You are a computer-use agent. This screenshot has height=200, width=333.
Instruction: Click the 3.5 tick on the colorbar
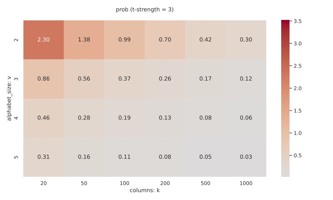[x=298, y=21]
